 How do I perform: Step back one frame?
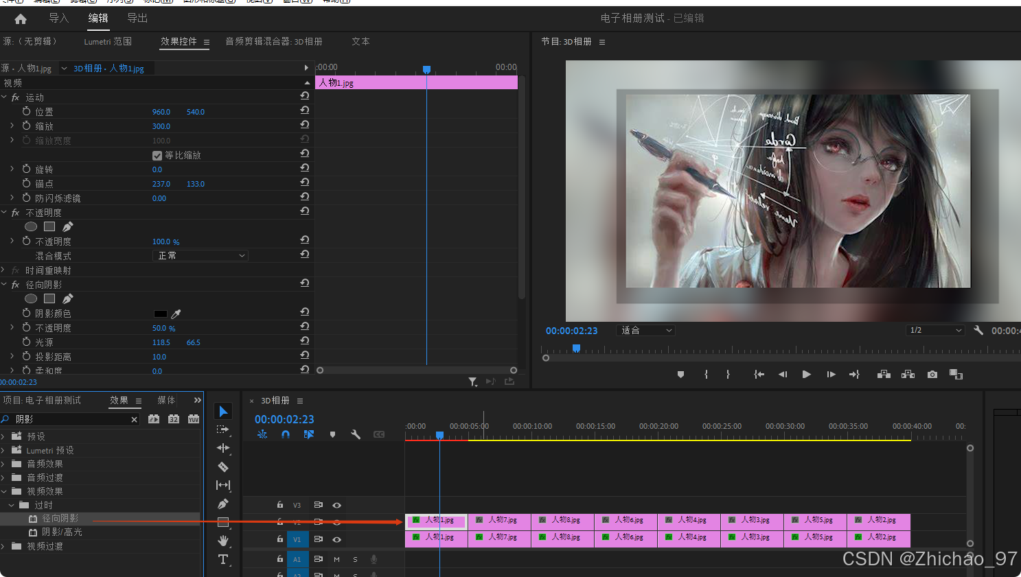pos(783,375)
